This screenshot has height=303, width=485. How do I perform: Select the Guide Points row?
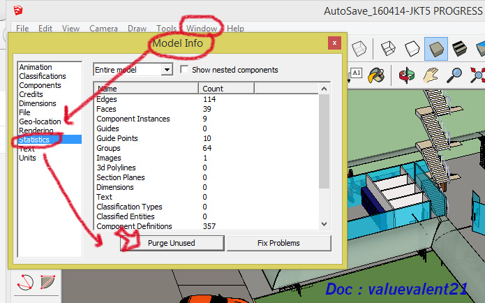coord(206,138)
